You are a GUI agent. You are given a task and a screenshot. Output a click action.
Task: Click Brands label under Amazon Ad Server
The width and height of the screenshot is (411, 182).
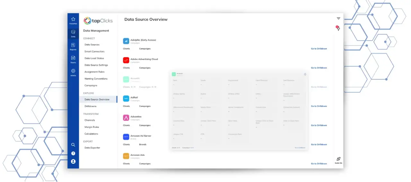(143, 145)
